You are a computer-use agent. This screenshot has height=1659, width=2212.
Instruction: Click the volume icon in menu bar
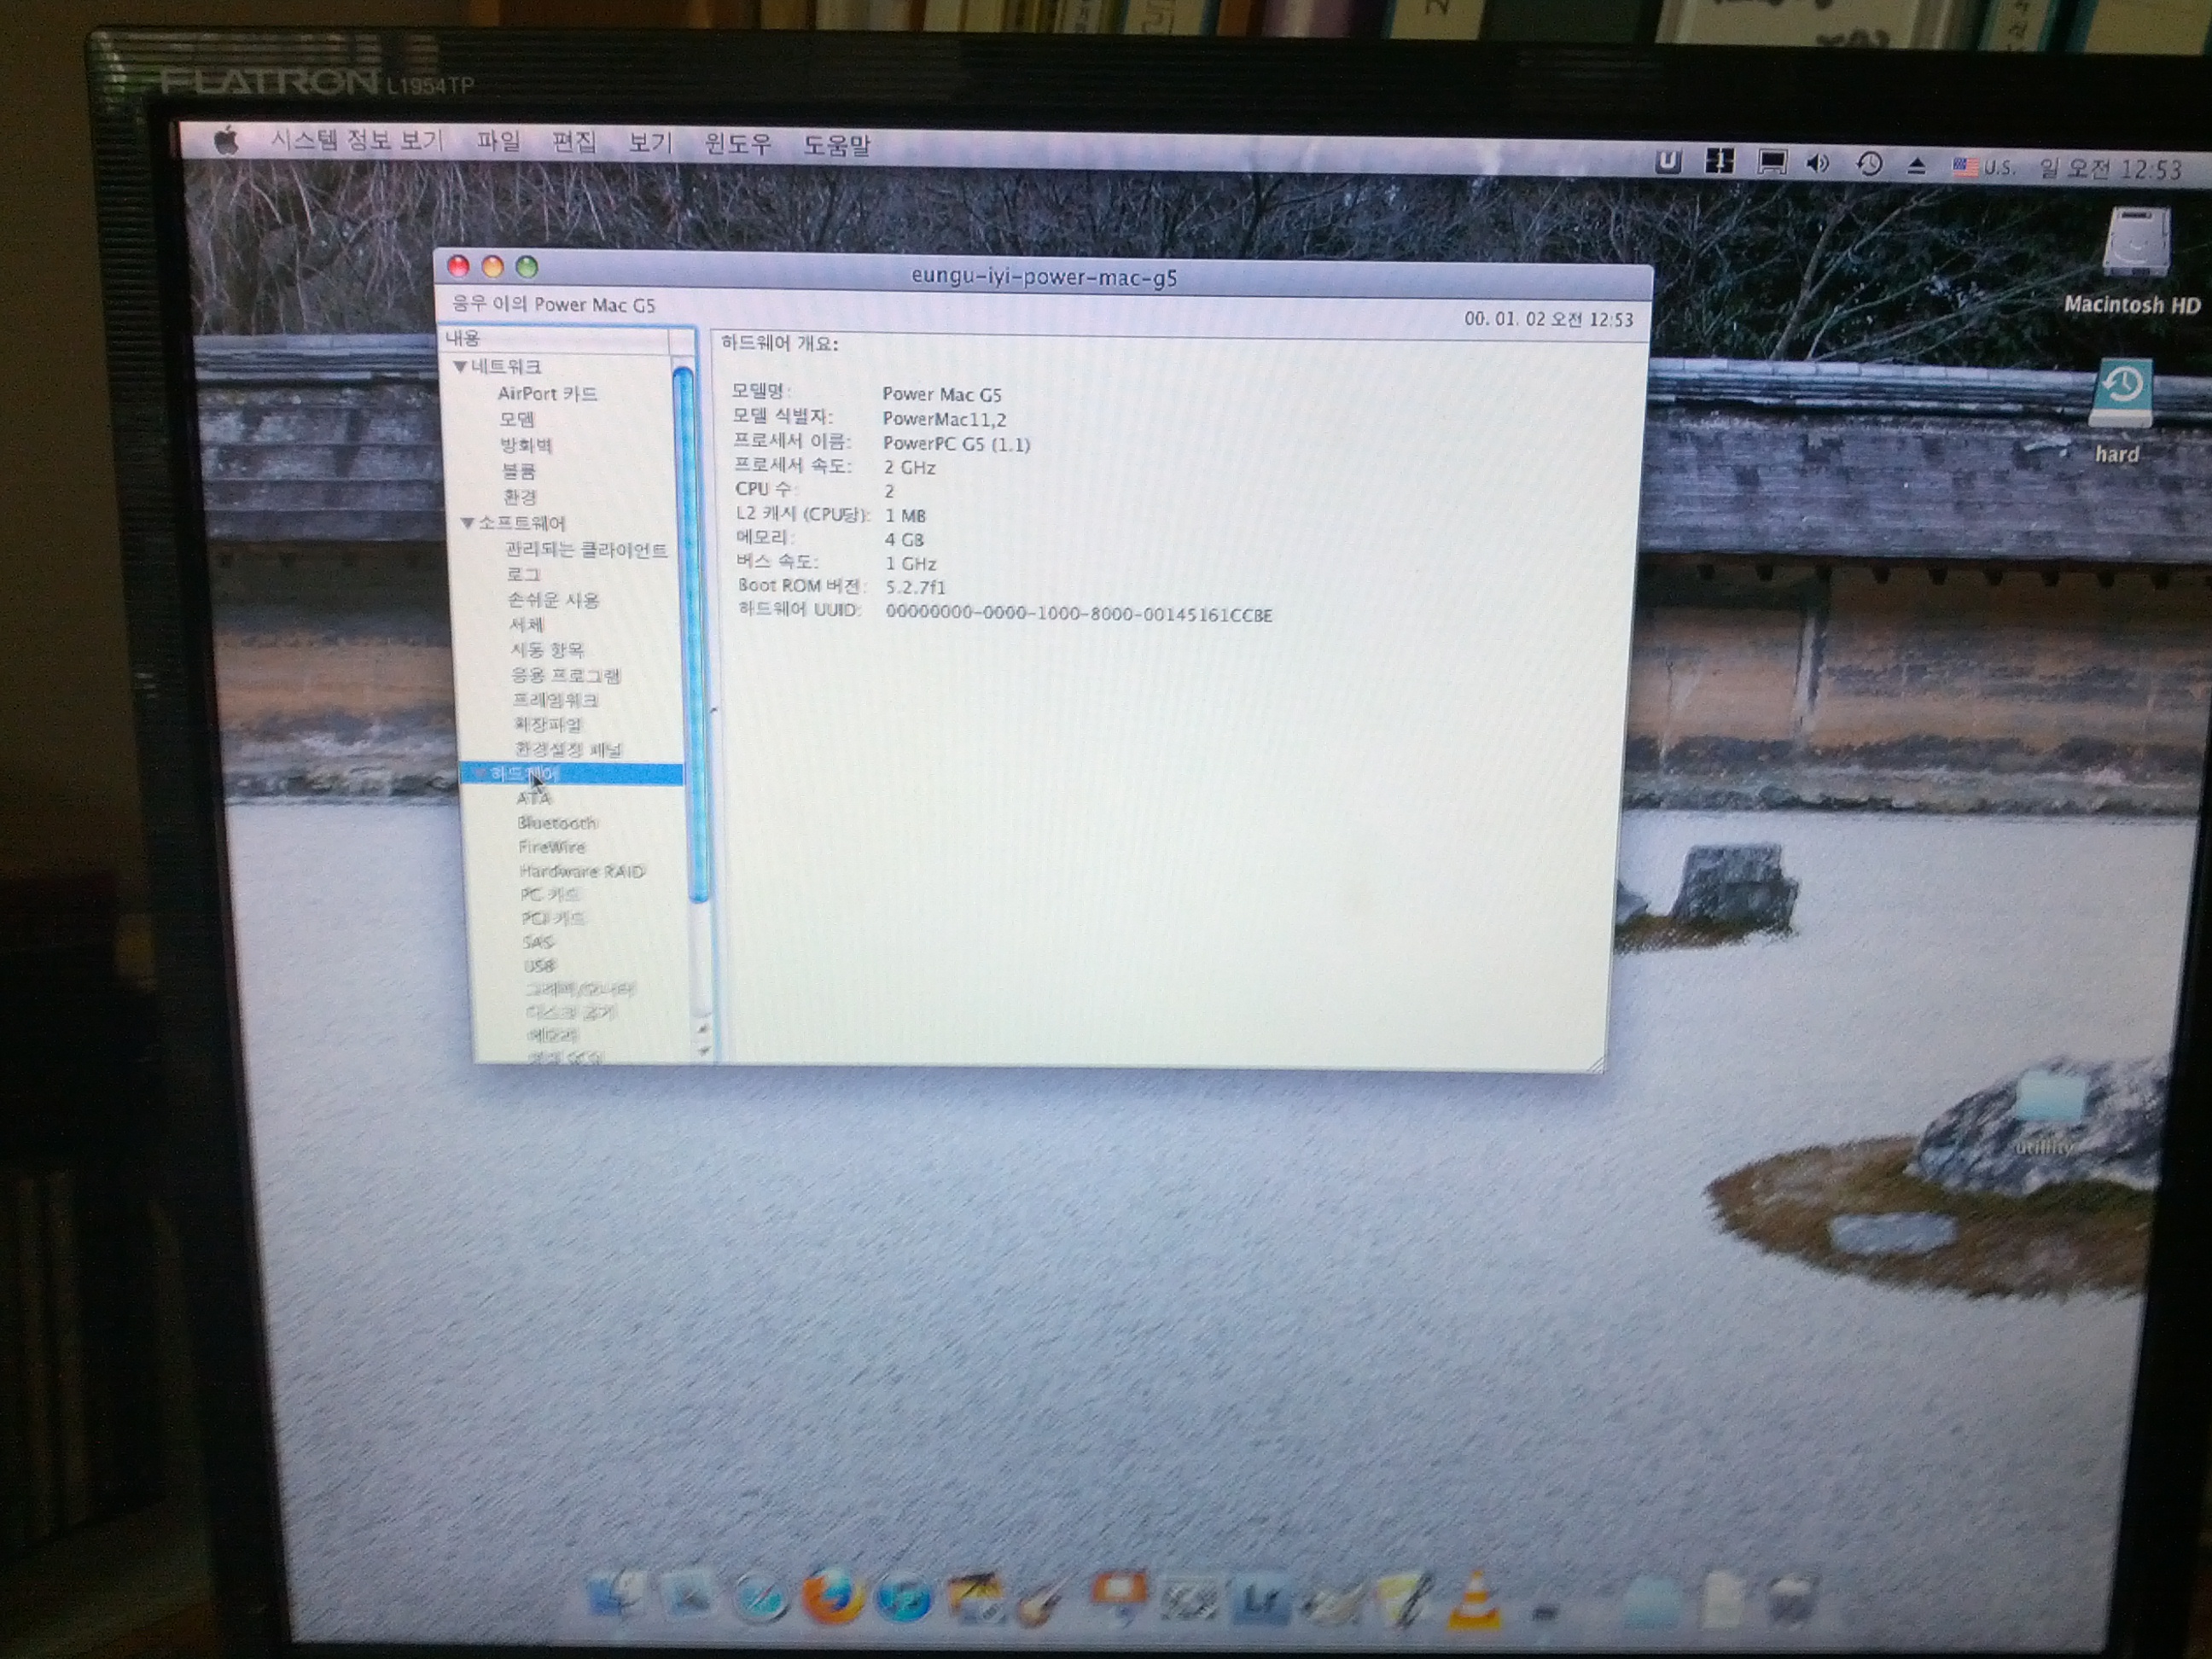[1817, 164]
